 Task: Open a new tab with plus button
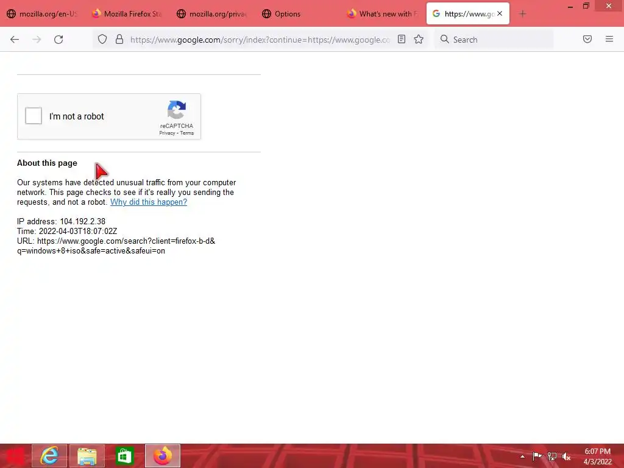click(522, 14)
